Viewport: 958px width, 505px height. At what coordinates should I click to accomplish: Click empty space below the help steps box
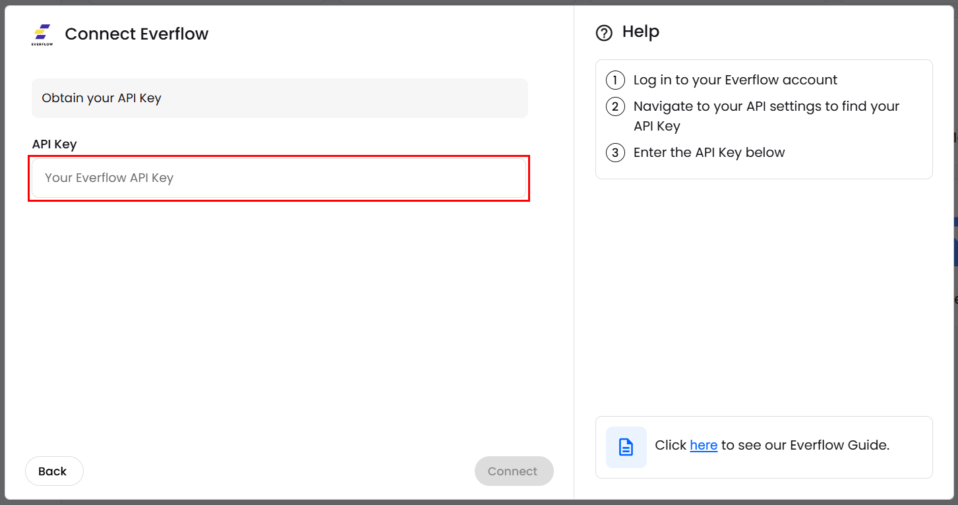point(763,297)
